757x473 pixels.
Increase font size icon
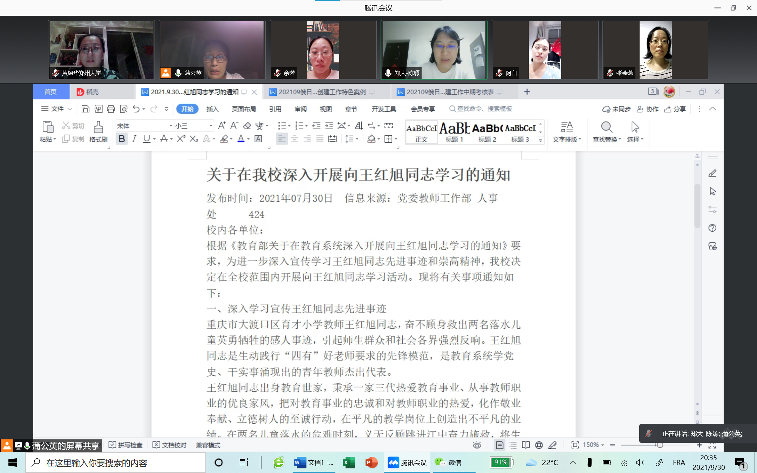(222, 125)
